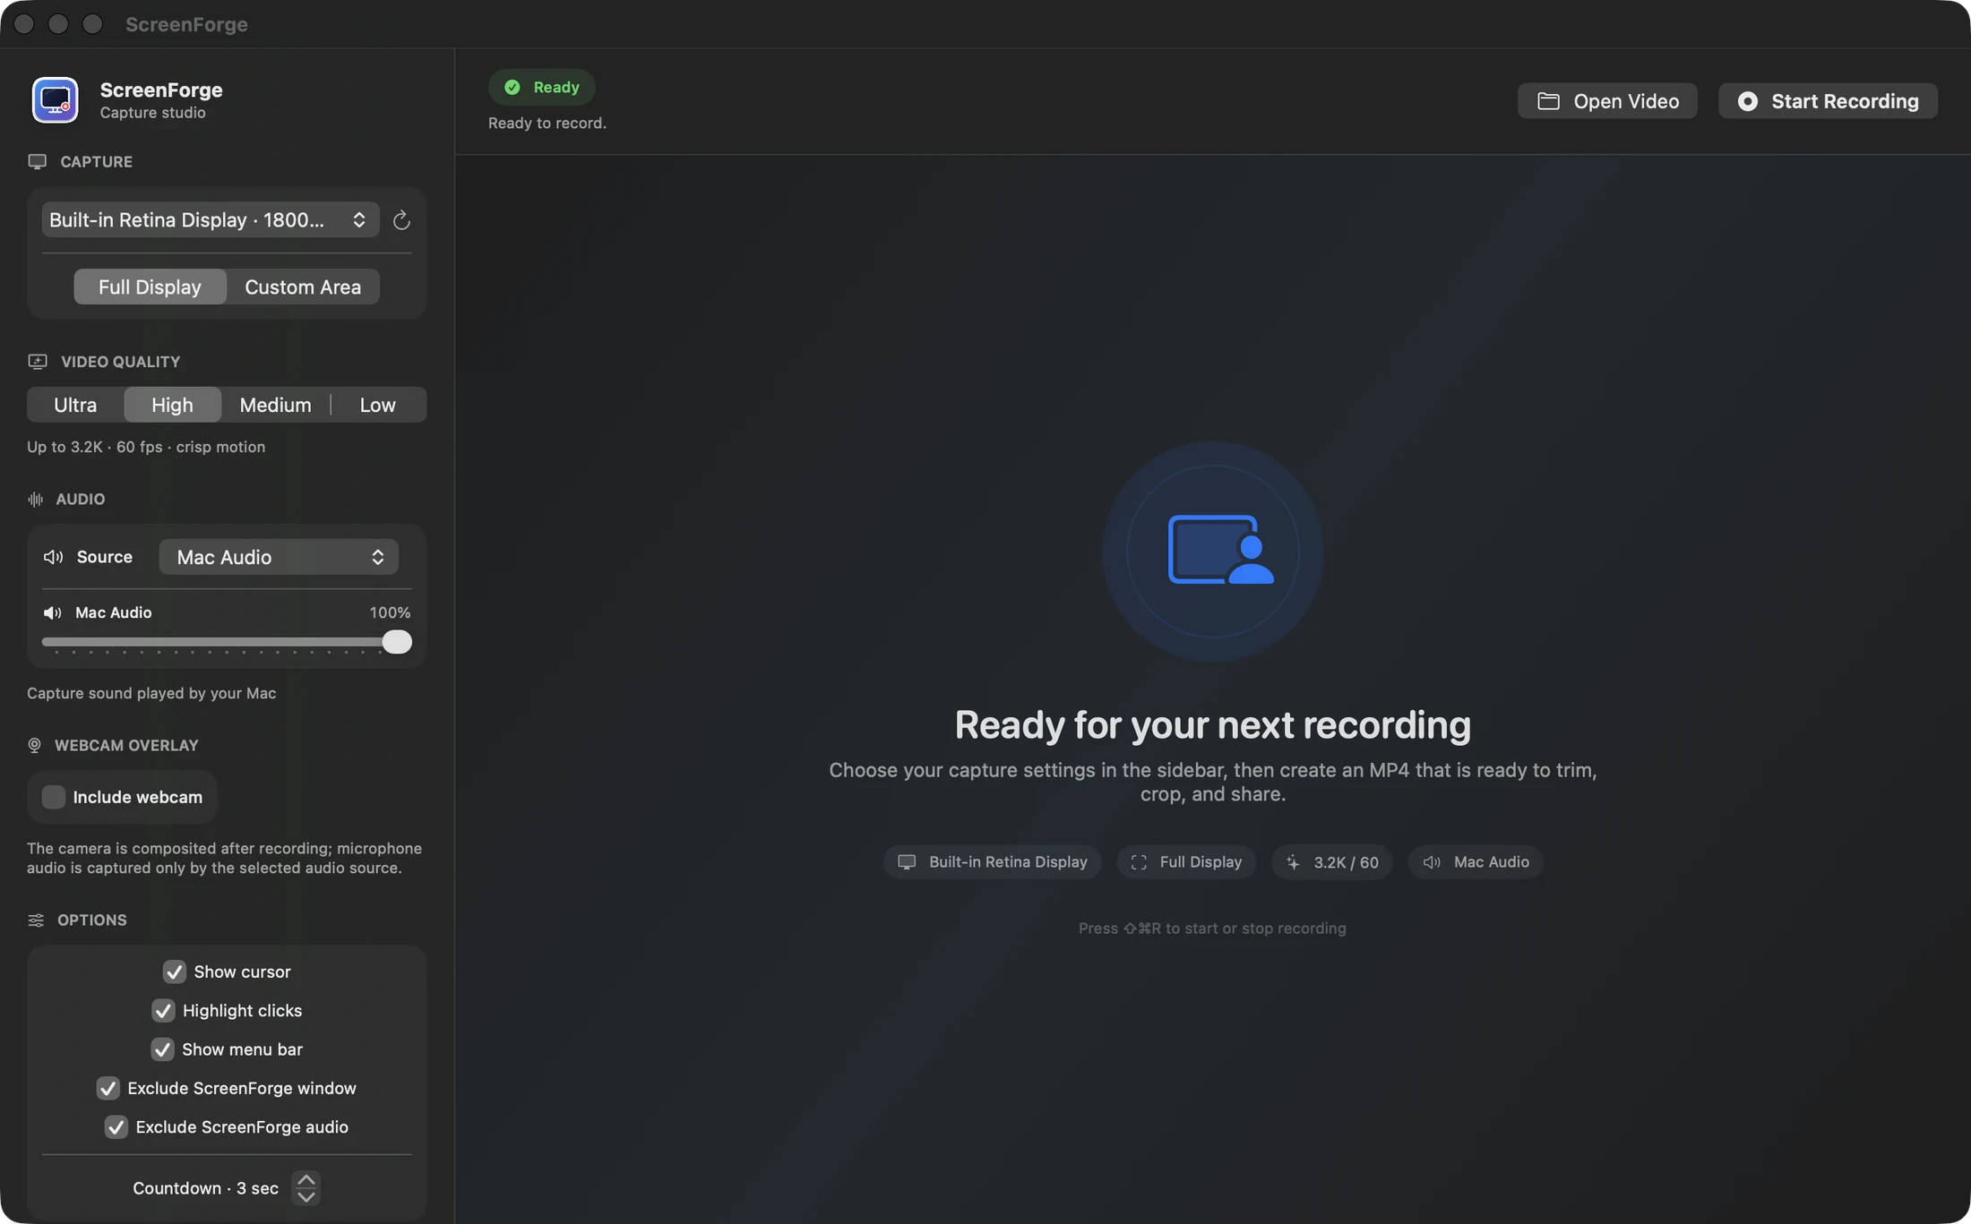Click the Mac Audio volume slider knob
Screen dimensions: 1971x1224
(x=397, y=642)
